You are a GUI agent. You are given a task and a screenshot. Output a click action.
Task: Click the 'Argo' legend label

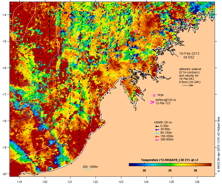pos(161,95)
